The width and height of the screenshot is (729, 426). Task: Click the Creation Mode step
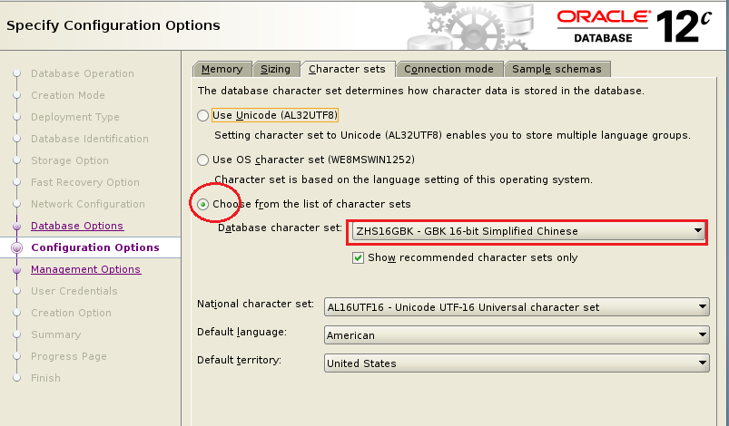point(68,95)
